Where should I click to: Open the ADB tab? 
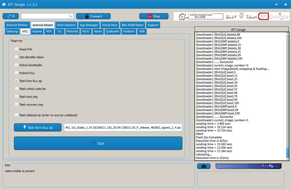142,31
